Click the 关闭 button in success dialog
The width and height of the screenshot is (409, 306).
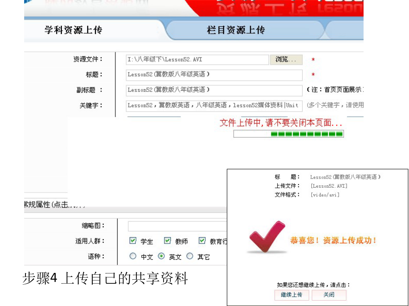329,295
